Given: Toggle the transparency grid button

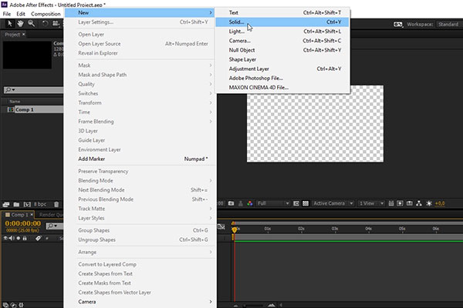Looking at the screenshot, I should pyautogui.click(x=306, y=203).
